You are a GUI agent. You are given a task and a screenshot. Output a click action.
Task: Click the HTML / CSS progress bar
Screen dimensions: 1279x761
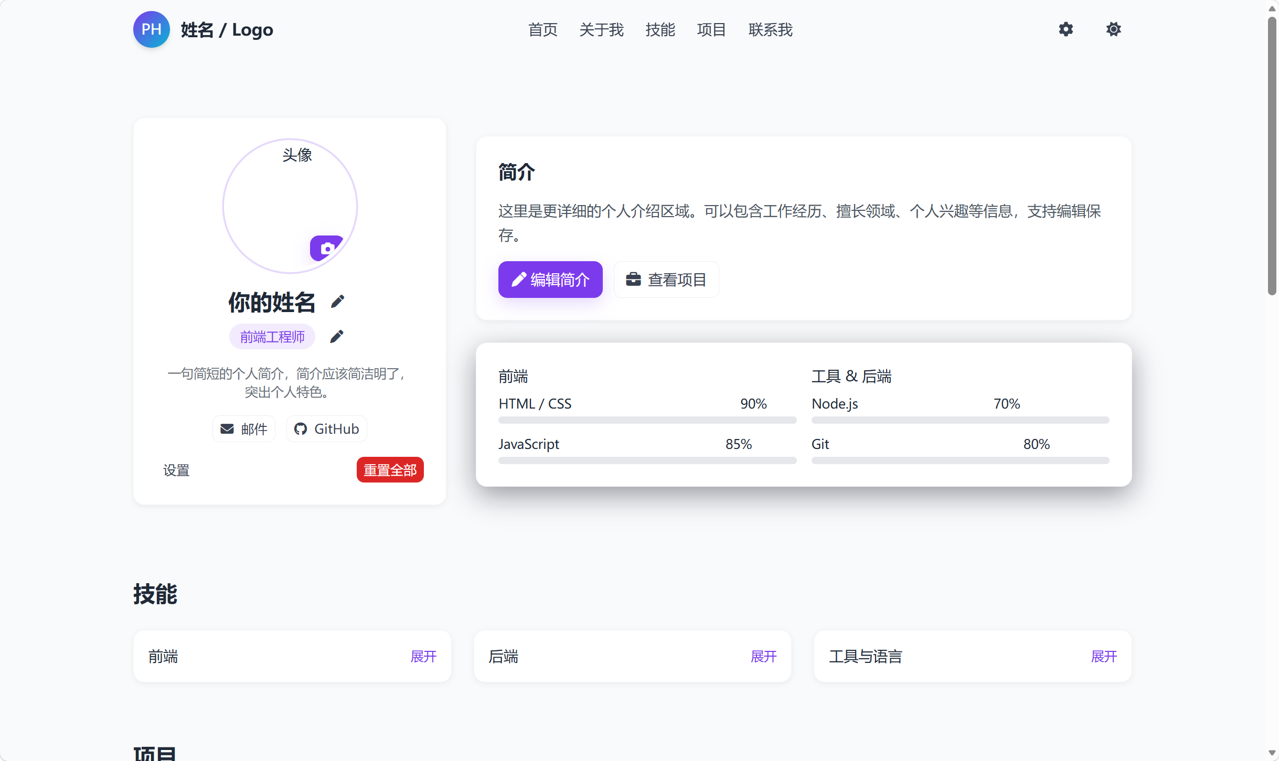tap(647, 420)
